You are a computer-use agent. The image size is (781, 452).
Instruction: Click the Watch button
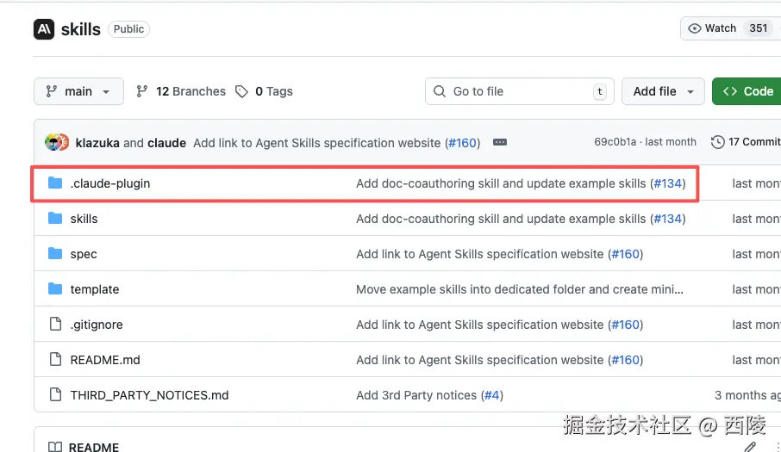click(730, 28)
